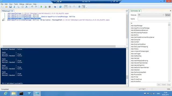
Task: Open the Modules dropdown set to All
Action: tap(151, 15)
